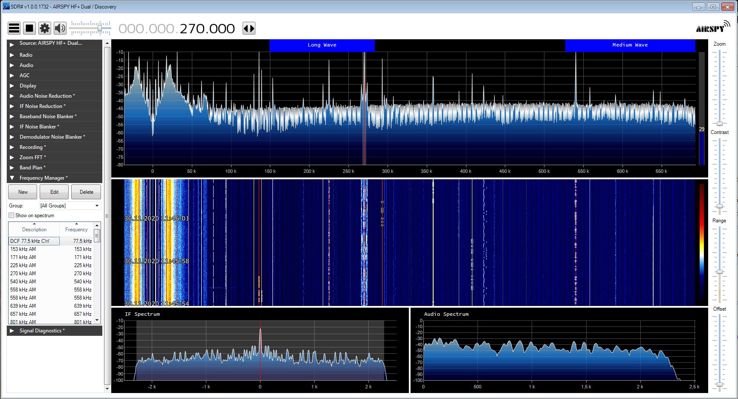The image size is (738, 399).
Task: Mute audio with the speaker icon
Action: [60, 28]
